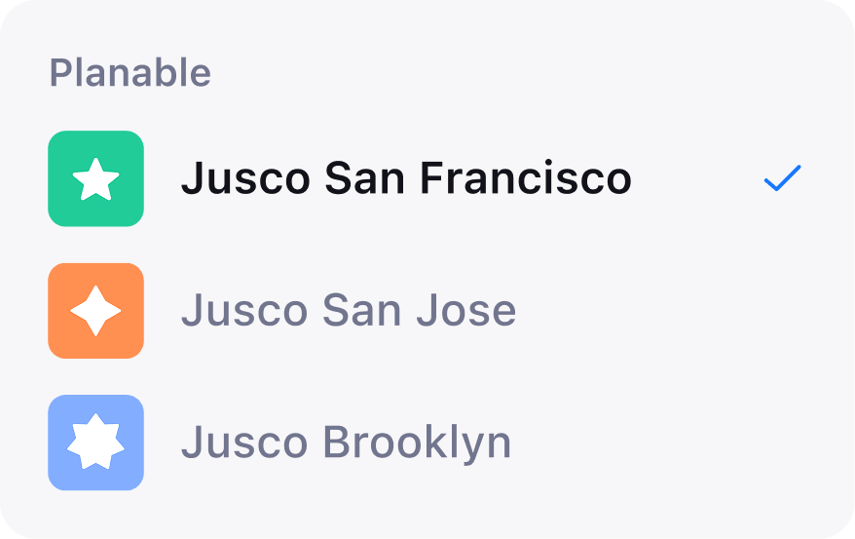
Task: Click the blue checkmark beside Jusco San Francisco
Action: (783, 178)
